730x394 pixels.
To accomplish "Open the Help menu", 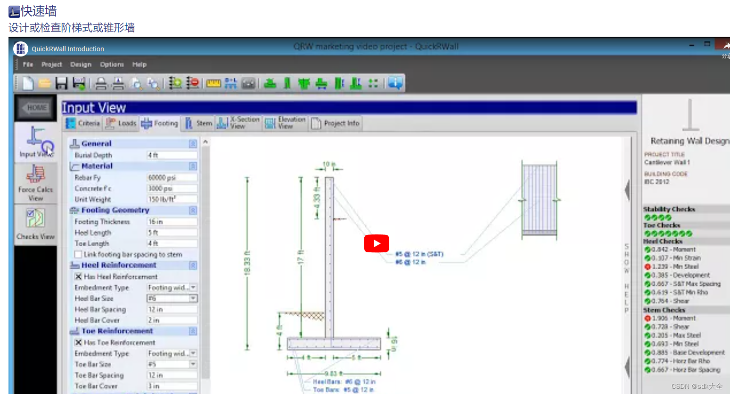I will tap(139, 64).
